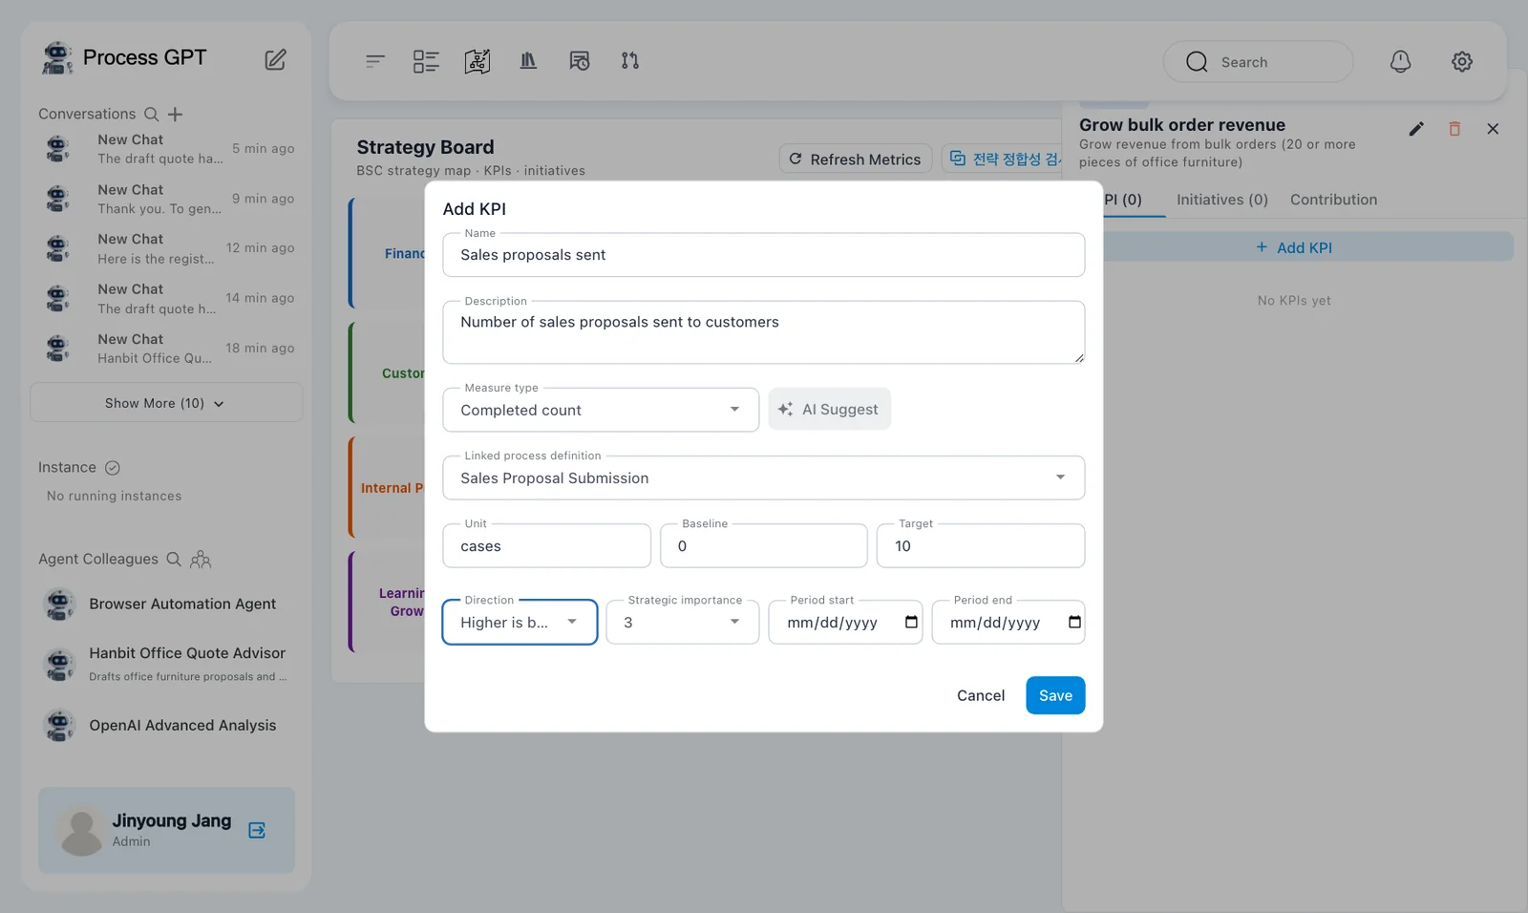Viewport: 1528px width, 913px height.
Task: Click the Name field containing Sales proposals sent
Action: 764,255
